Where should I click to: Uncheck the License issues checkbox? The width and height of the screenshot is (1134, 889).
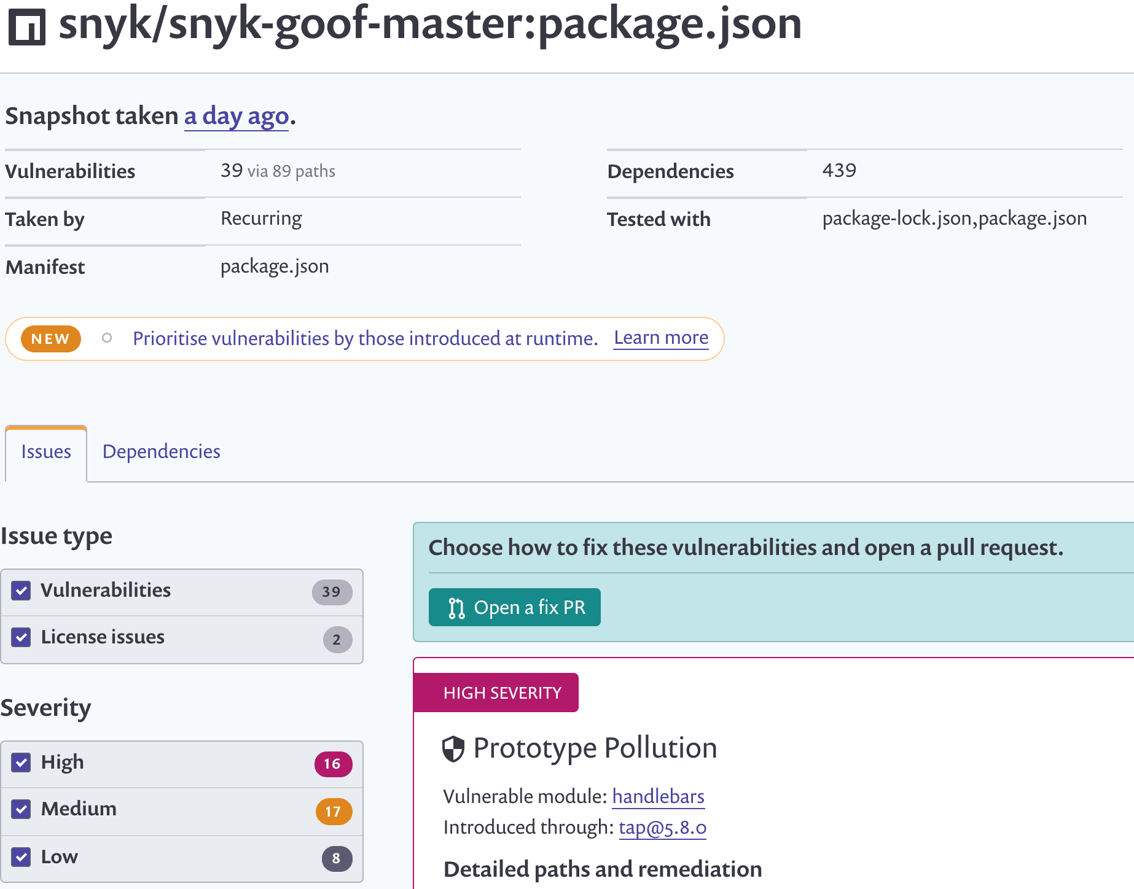point(22,637)
